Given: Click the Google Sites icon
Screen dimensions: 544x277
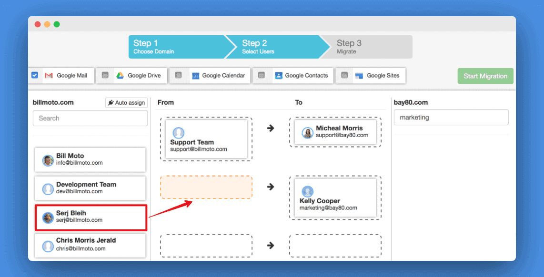Looking at the screenshot, I should [360, 75].
